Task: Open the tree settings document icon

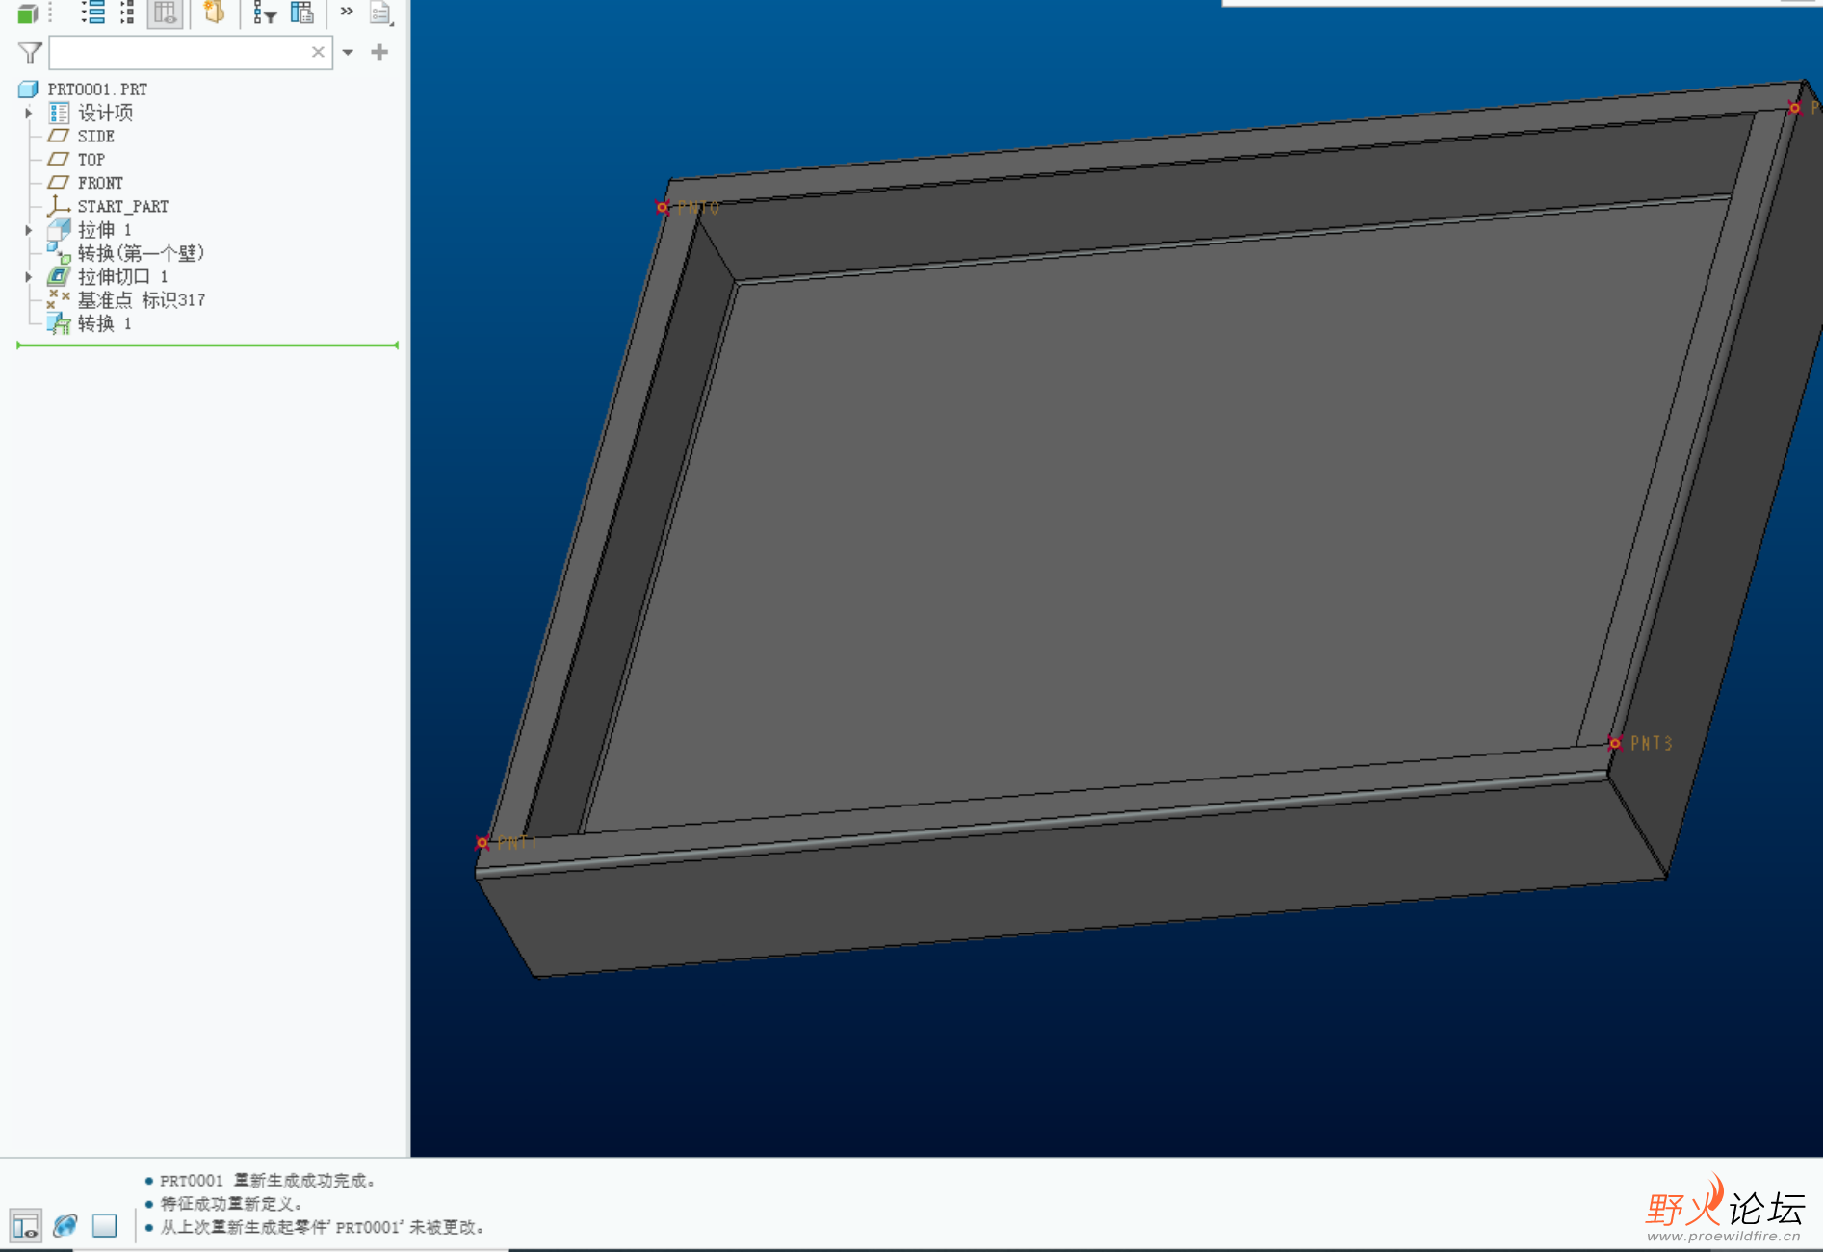Action: click(x=381, y=13)
